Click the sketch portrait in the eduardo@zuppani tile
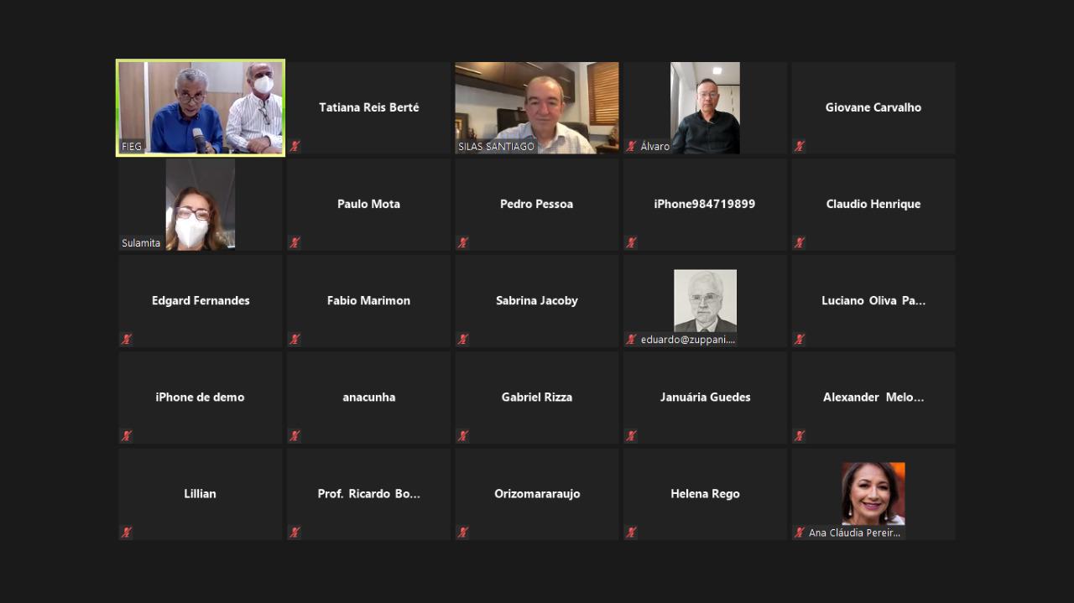The image size is (1074, 603). coord(705,299)
